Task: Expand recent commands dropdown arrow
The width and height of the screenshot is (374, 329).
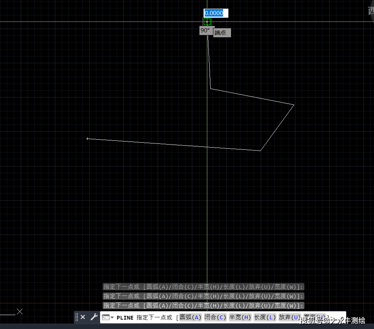Action: click(112, 317)
